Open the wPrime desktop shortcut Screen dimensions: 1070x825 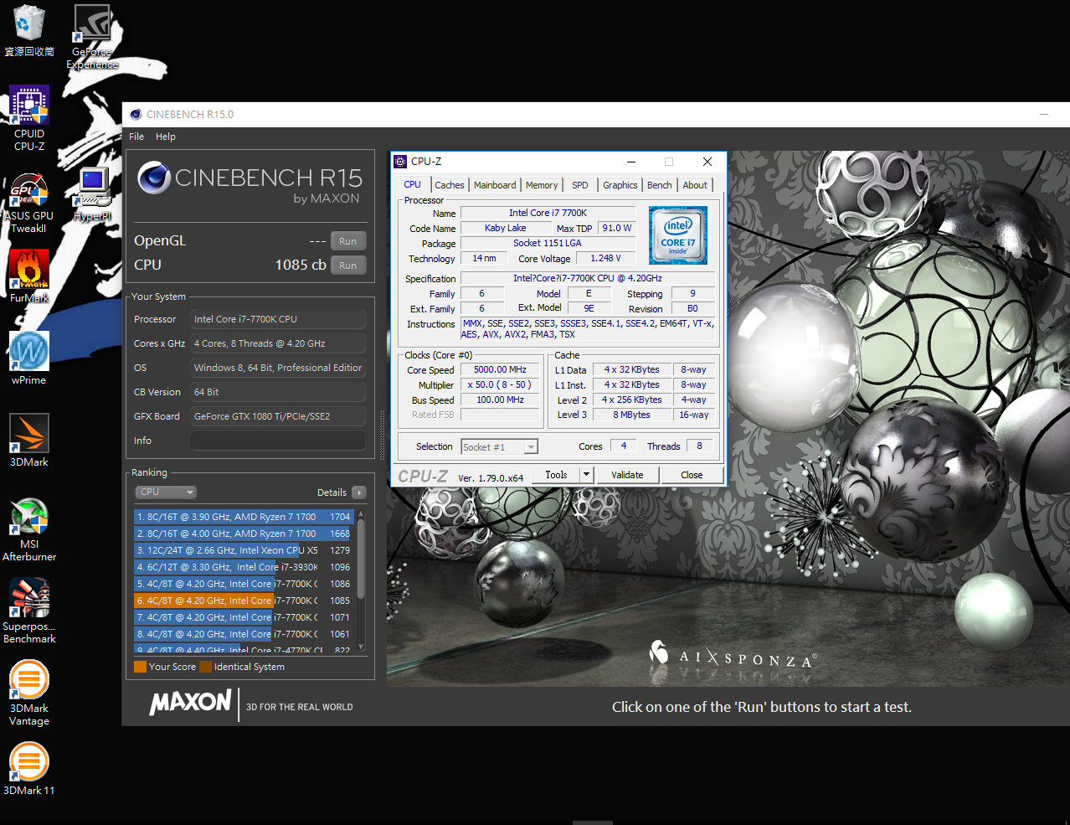(29, 358)
